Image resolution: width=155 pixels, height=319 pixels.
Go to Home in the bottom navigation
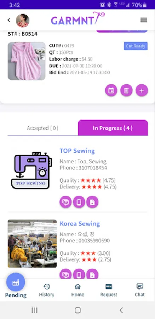77,290
